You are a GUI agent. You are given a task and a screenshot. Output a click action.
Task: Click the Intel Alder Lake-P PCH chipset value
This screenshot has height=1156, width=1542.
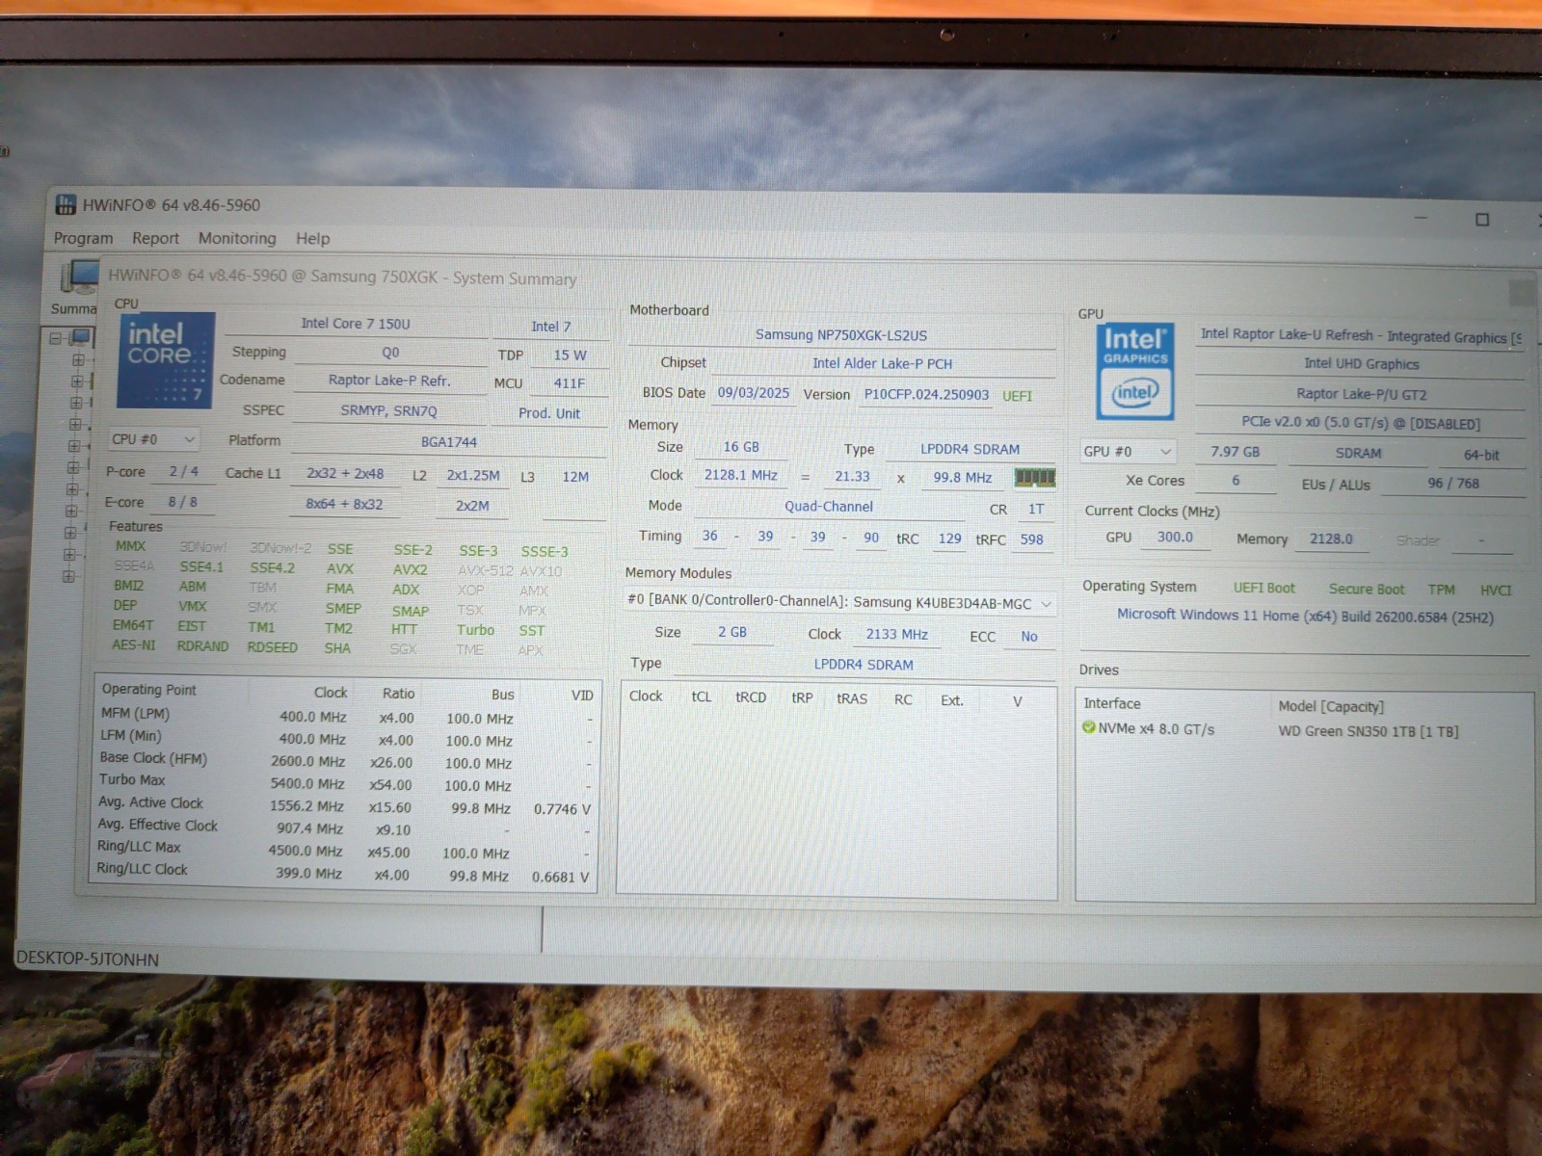tap(882, 363)
